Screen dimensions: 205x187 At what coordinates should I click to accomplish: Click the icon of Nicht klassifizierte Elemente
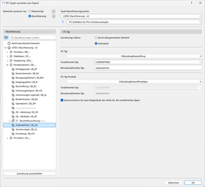tap(9, 43)
